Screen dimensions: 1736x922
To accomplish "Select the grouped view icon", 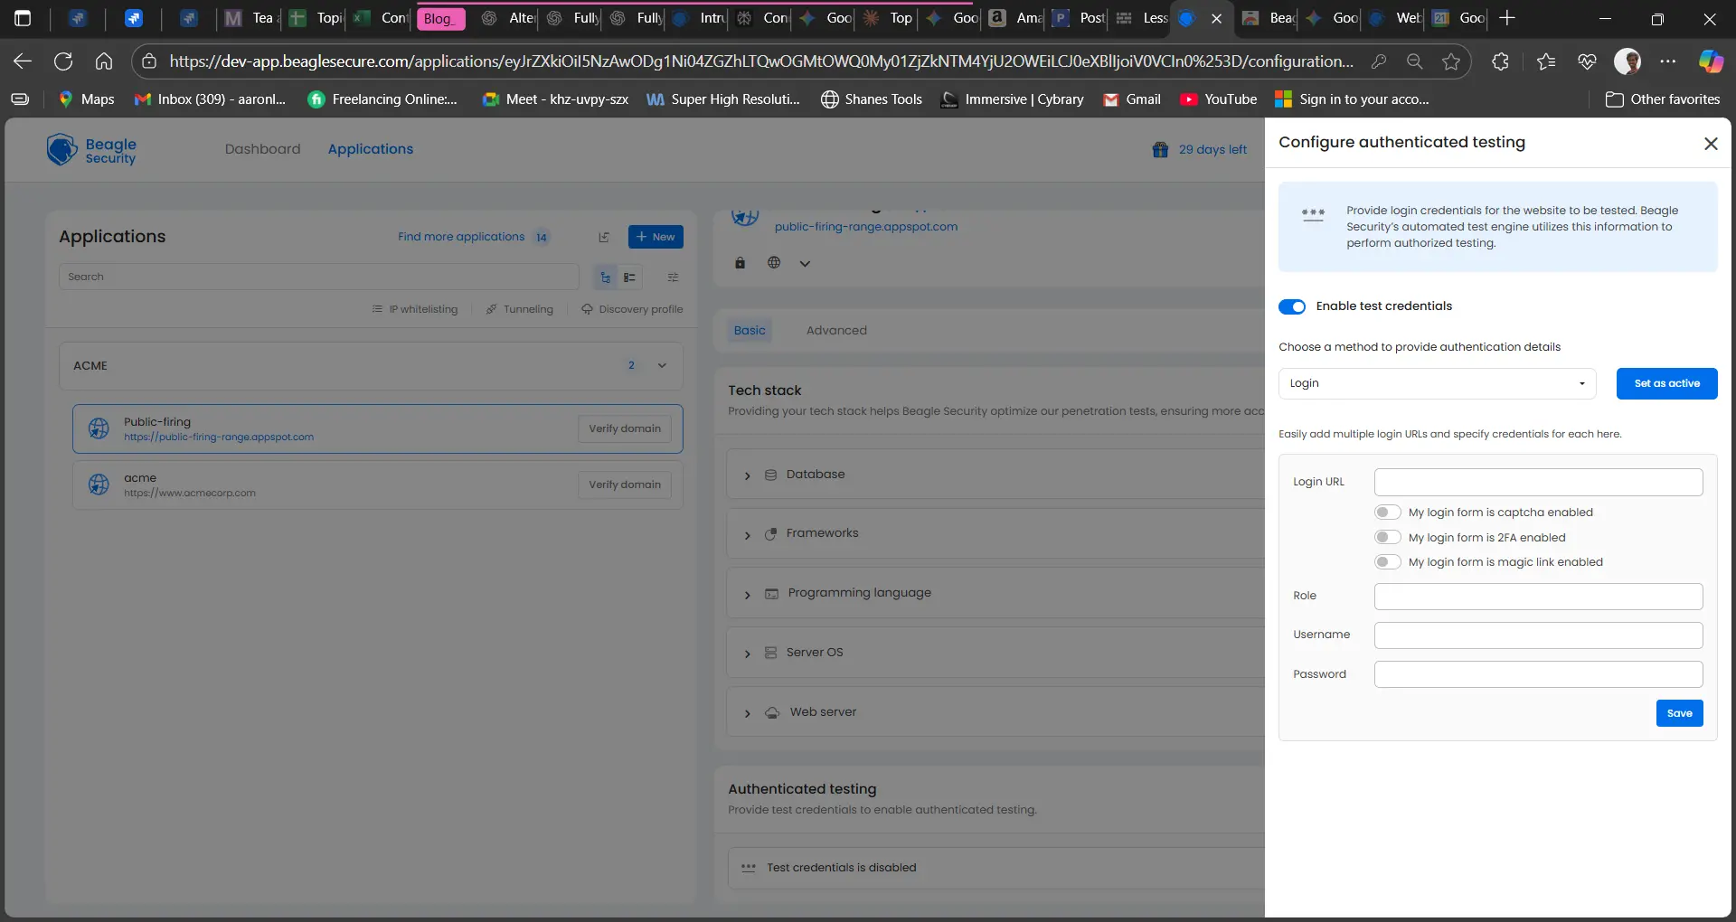I will [606, 277].
